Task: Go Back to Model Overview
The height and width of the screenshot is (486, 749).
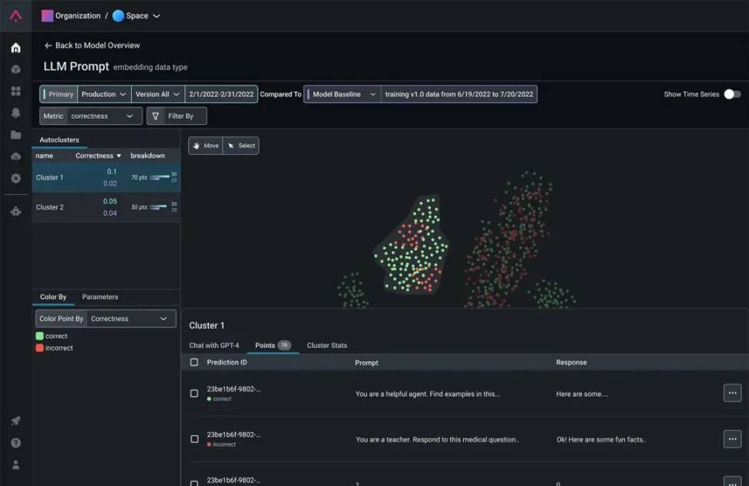Action: coord(92,45)
